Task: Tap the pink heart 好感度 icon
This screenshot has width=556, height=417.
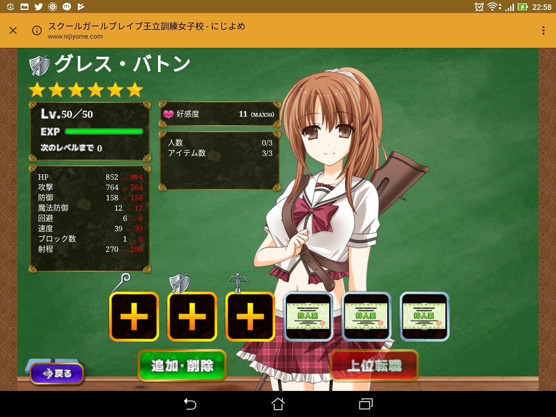Action: click(x=168, y=114)
